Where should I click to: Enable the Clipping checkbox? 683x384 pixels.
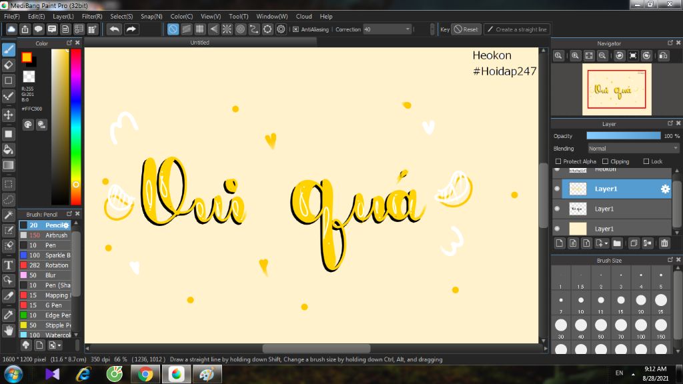tap(605, 161)
